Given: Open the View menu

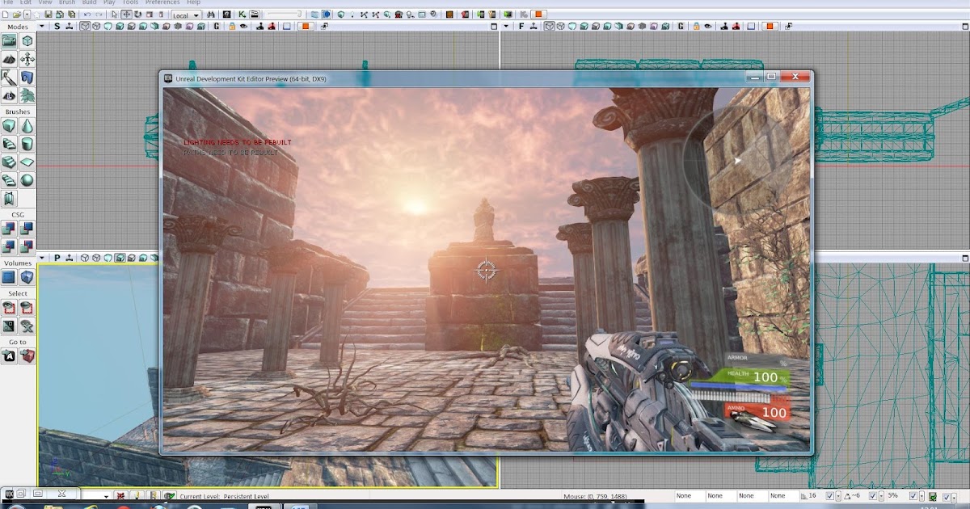Looking at the screenshot, I should point(45,2).
